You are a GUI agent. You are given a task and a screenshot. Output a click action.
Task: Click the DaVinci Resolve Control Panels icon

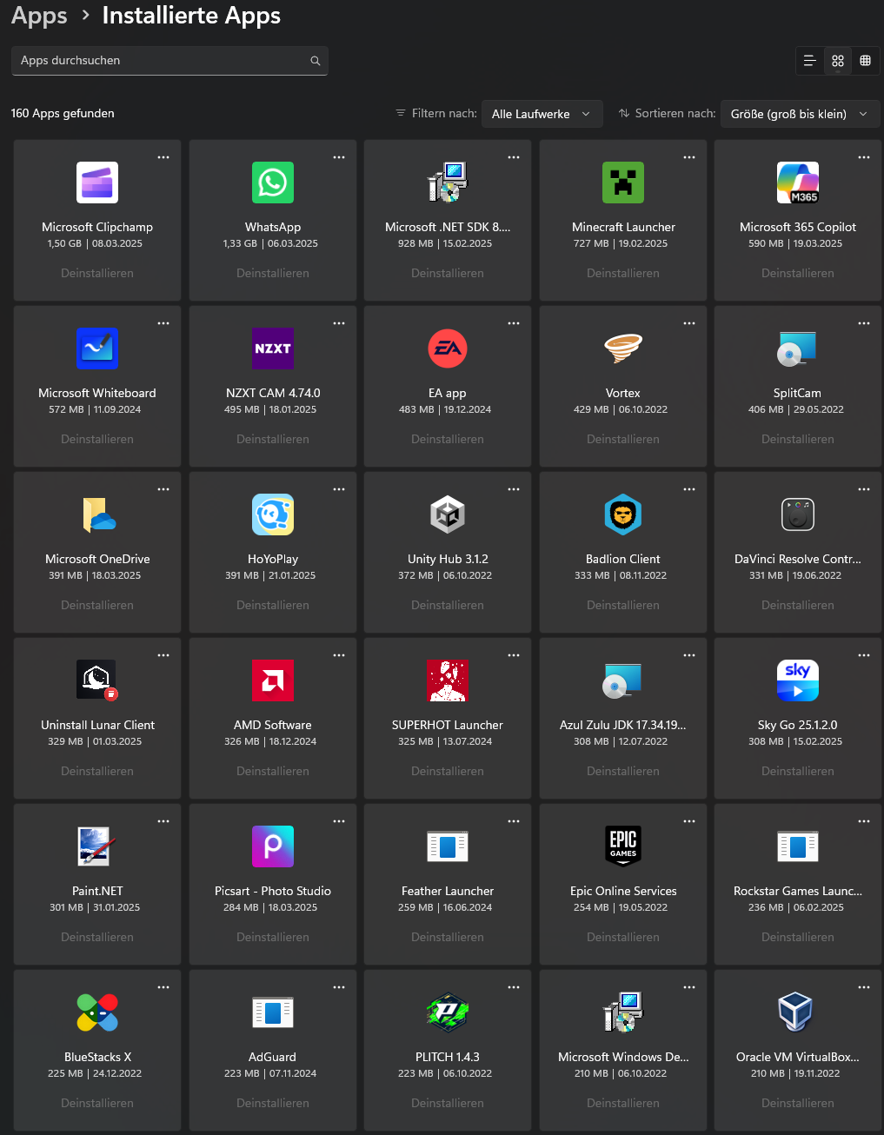798,514
